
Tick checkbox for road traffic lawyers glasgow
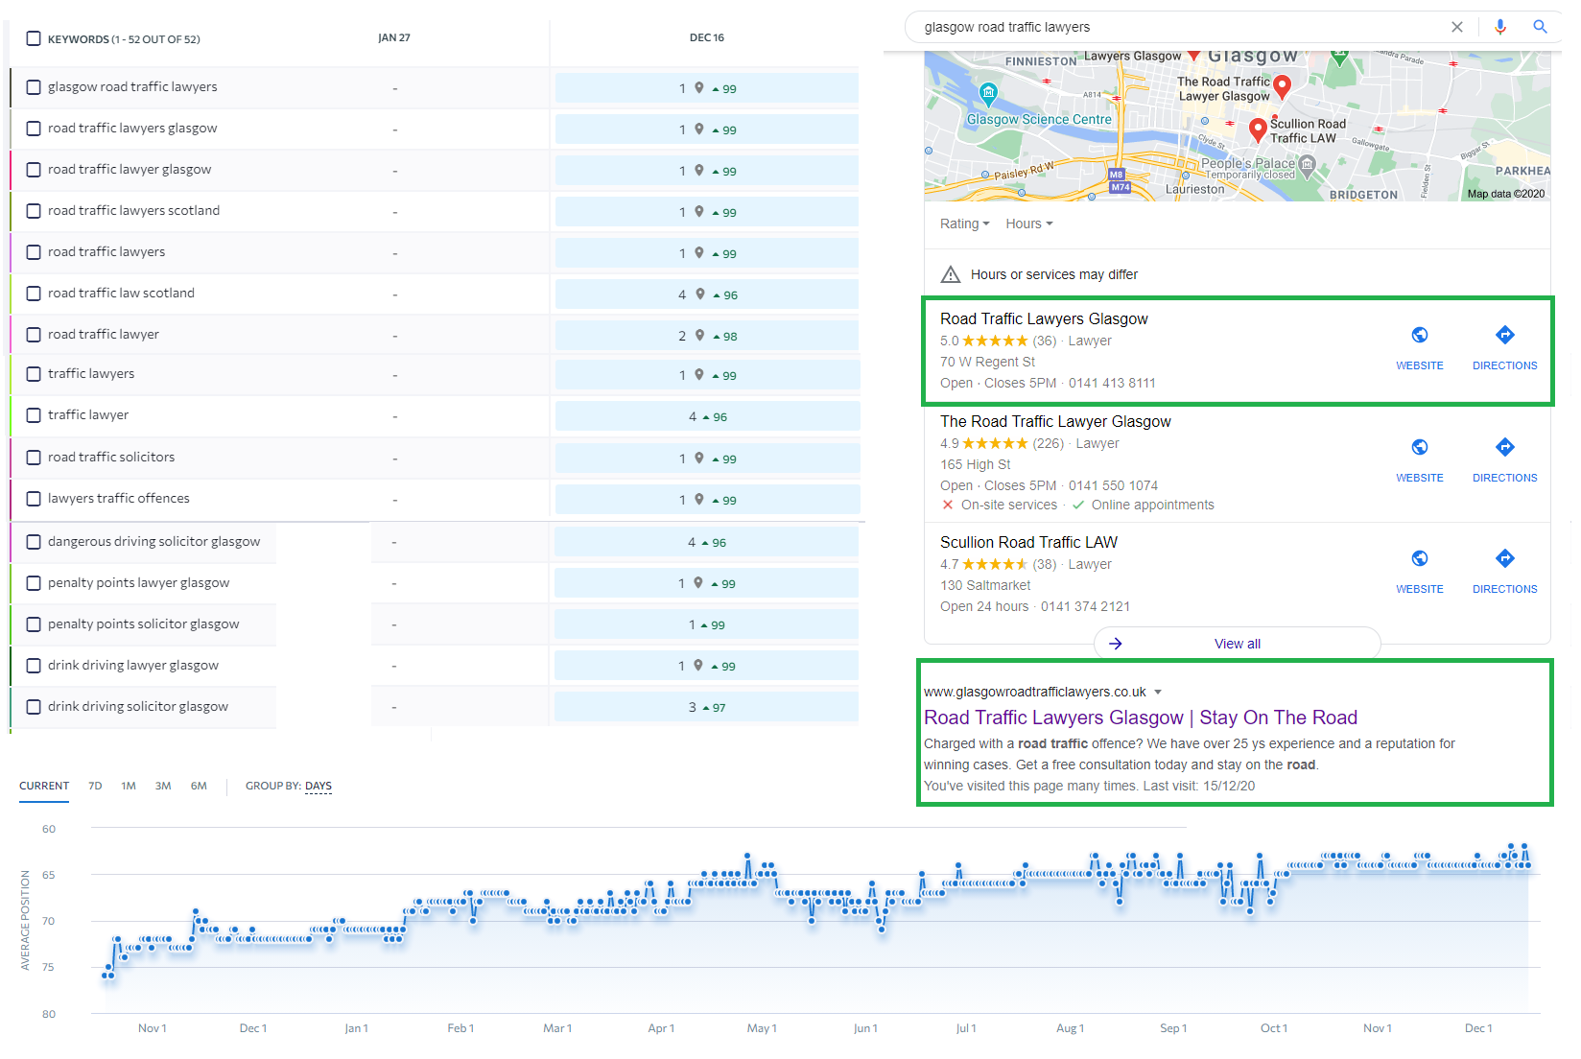pos(34,129)
